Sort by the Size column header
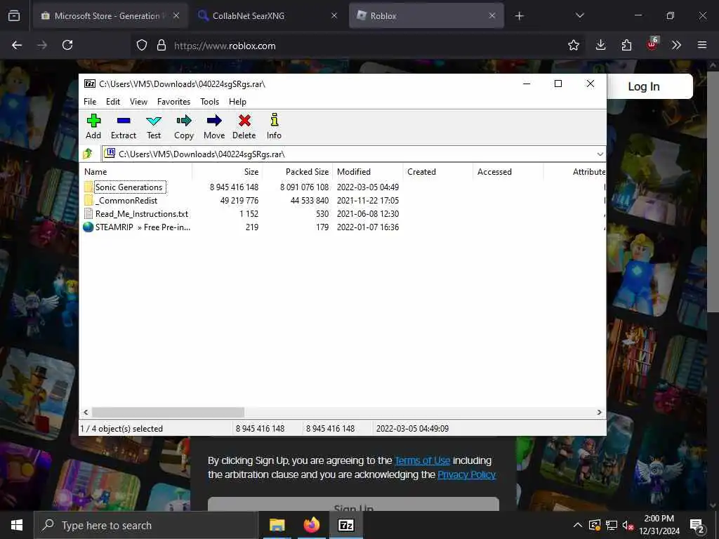 (227, 172)
